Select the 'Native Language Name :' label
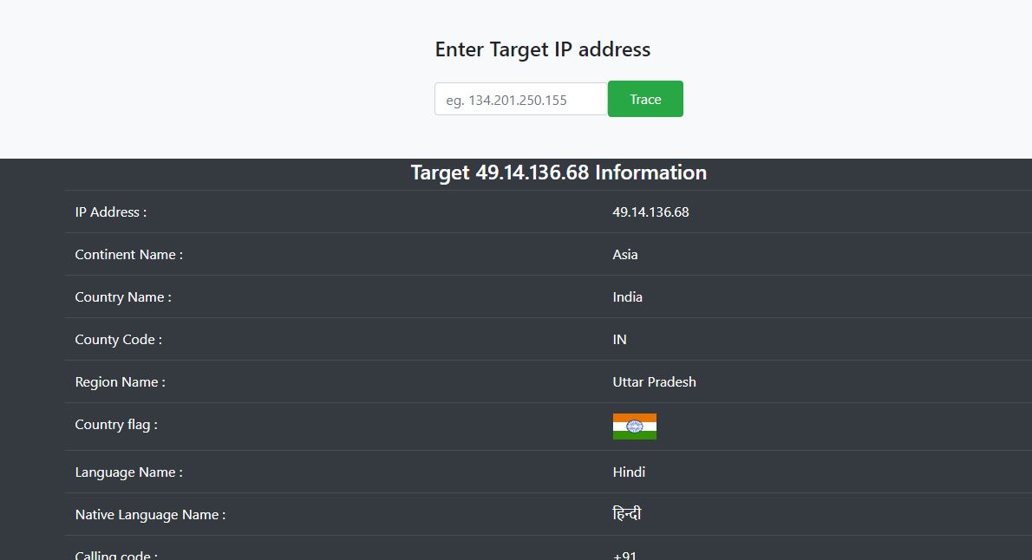Screen dimensions: 1032x560 pos(150,515)
